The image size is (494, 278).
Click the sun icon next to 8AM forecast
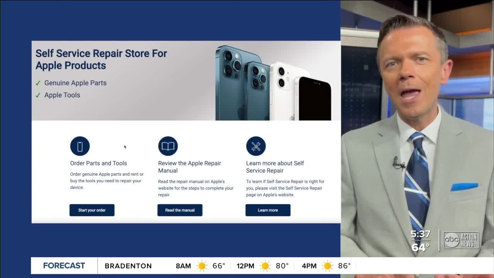click(202, 266)
